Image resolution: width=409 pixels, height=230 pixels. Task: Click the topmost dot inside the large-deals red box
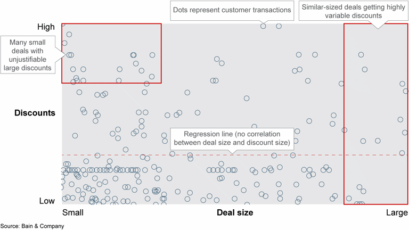click(x=361, y=54)
